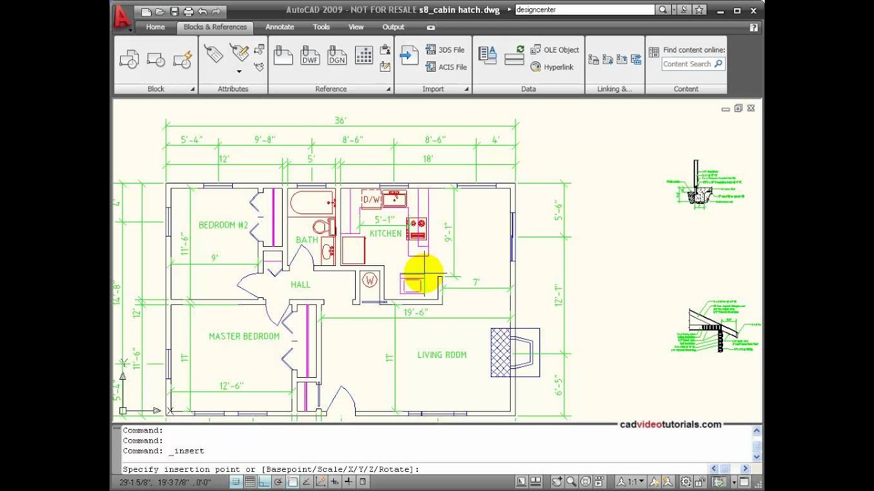Toggle Object Snap in status bar
The image size is (874, 491).
coord(292,481)
